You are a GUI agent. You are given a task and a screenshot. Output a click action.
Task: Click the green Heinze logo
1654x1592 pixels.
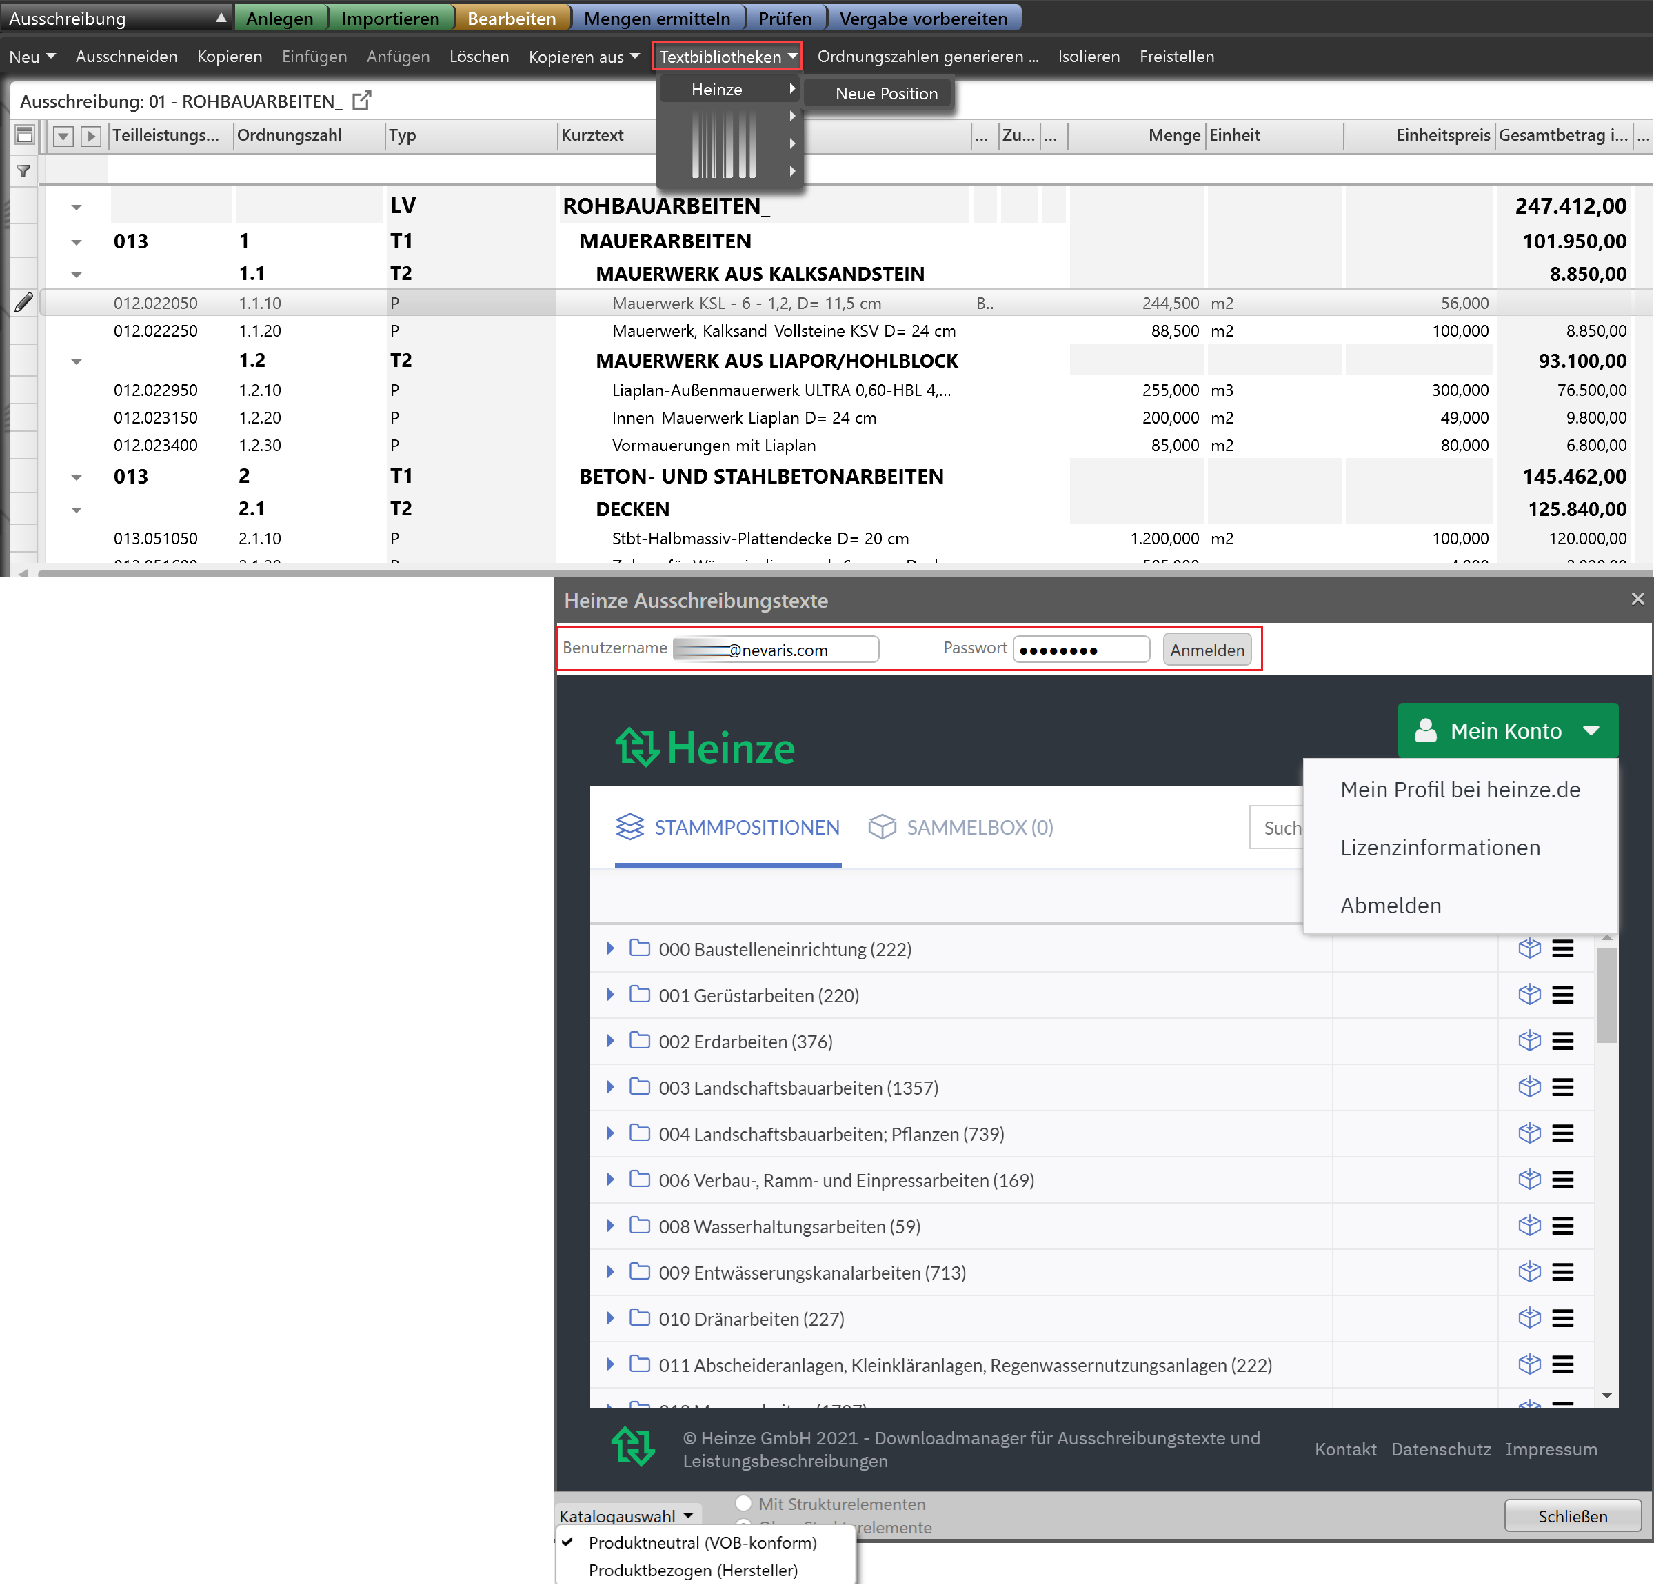(705, 747)
